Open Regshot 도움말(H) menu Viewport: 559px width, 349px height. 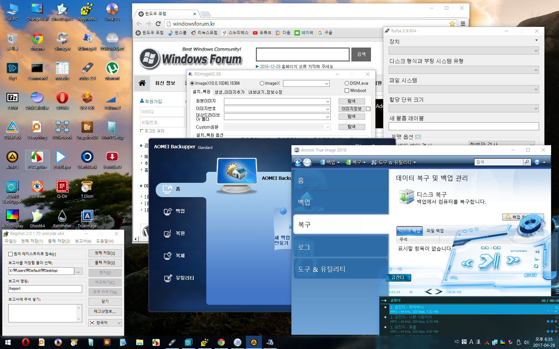tap(105, 241)
